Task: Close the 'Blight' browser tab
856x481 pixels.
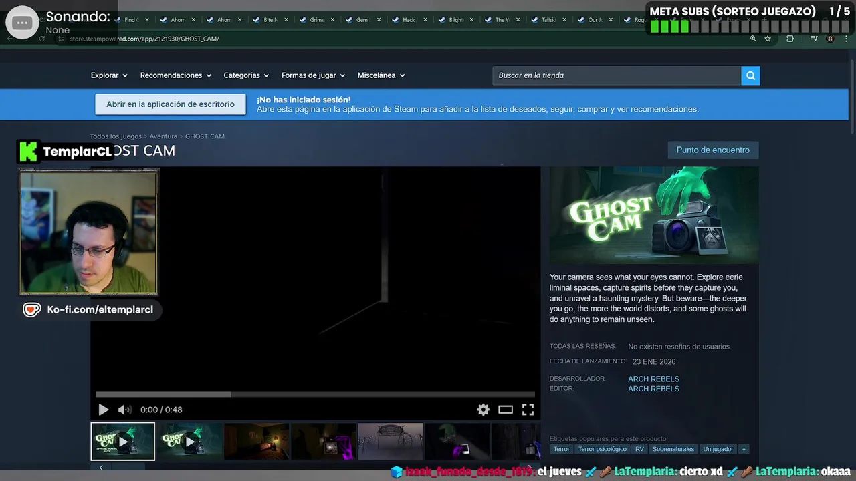Action: (x=471, y=20)
